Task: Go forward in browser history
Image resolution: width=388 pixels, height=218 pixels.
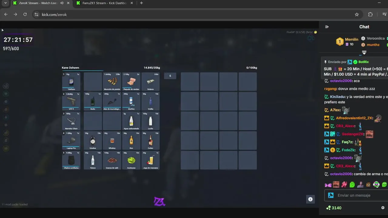Action: tap(15, 14)
